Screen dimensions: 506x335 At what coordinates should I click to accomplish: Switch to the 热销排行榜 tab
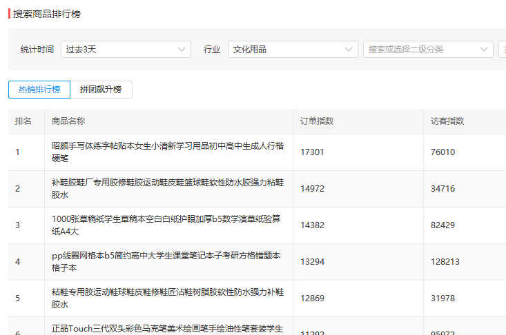[39, 90]
